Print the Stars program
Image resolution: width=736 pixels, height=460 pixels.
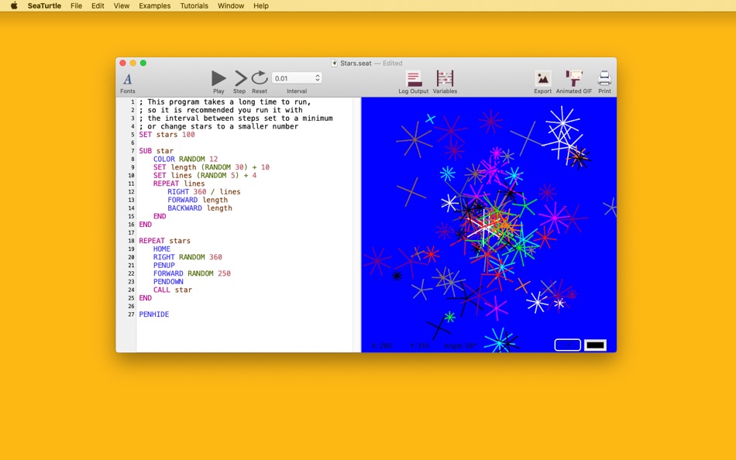[604, 82]
